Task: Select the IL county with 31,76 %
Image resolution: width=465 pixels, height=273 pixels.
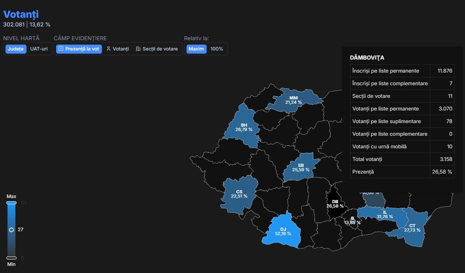Action: [x=384, y=214]
